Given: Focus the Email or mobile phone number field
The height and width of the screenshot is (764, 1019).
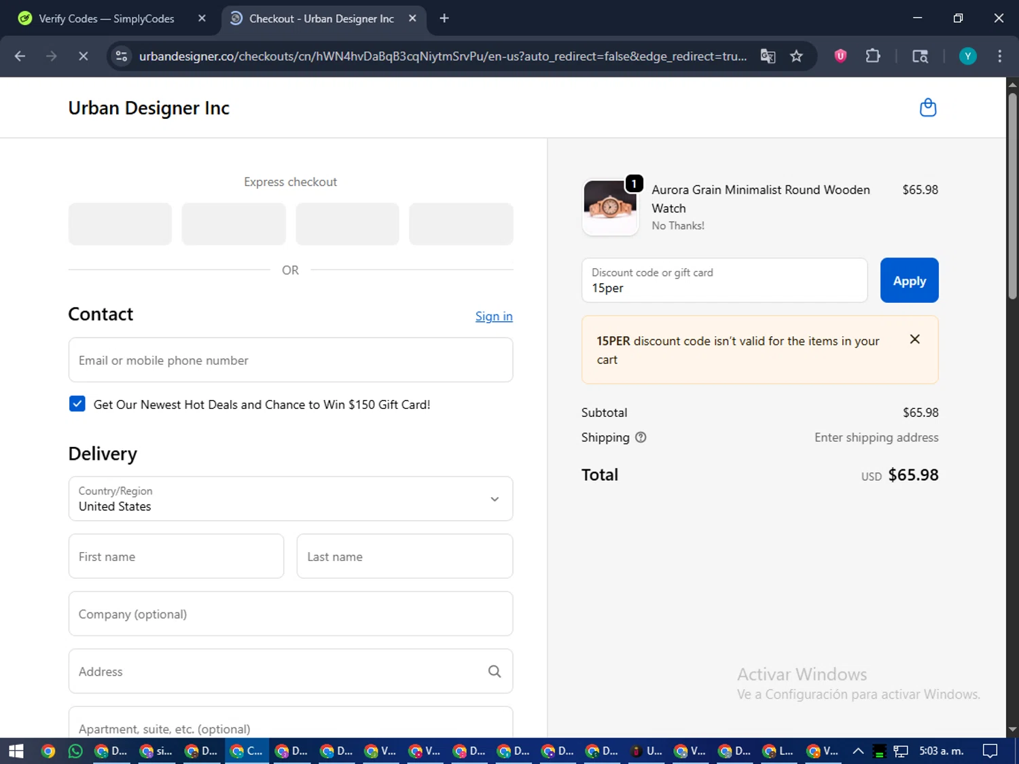Looking at the screenshot, I should pyautogui.click(x=291, y=360).
